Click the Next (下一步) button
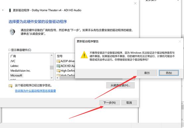The width and height of the screenshot is (184, 128). point(110,103)
